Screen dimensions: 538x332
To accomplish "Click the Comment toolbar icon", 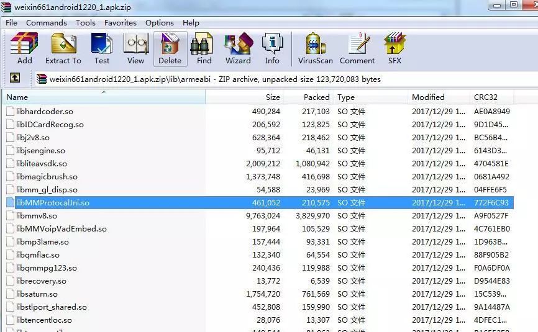I will [357, 48].
